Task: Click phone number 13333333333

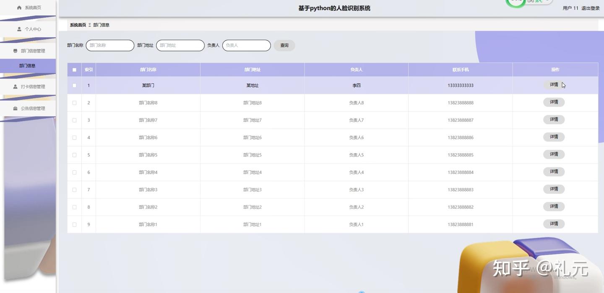Action: tap(461, 85)
